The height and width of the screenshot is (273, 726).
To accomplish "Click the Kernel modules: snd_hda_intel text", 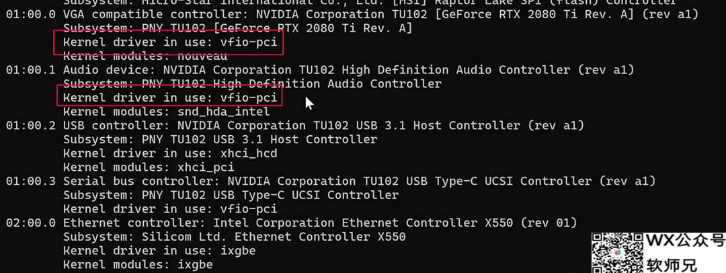I will [x=166, y=112].
